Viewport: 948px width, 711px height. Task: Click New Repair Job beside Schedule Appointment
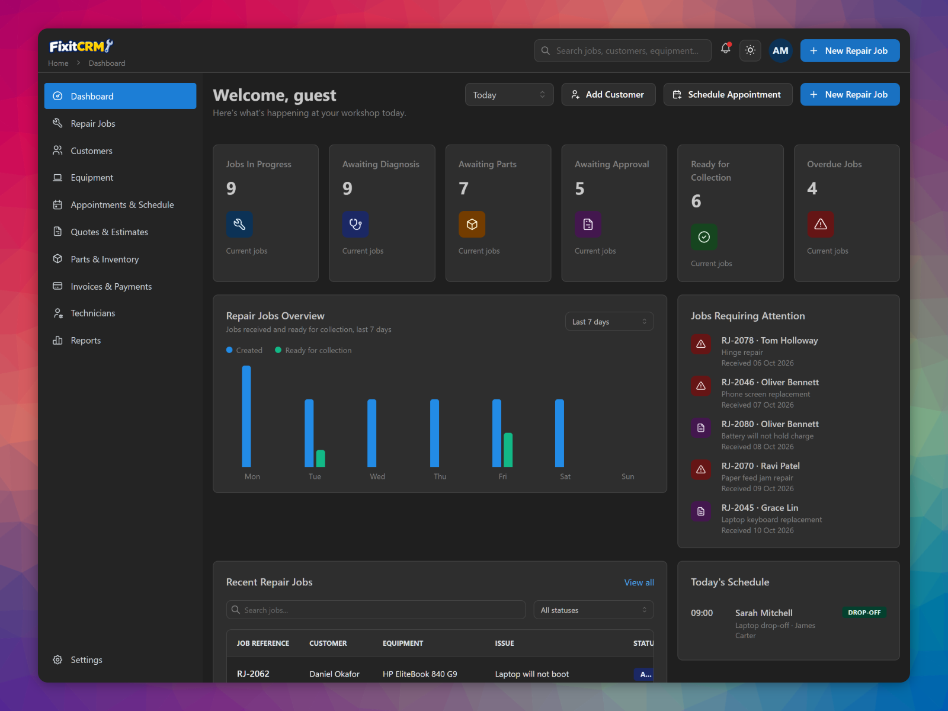click(x=850, y=95)
